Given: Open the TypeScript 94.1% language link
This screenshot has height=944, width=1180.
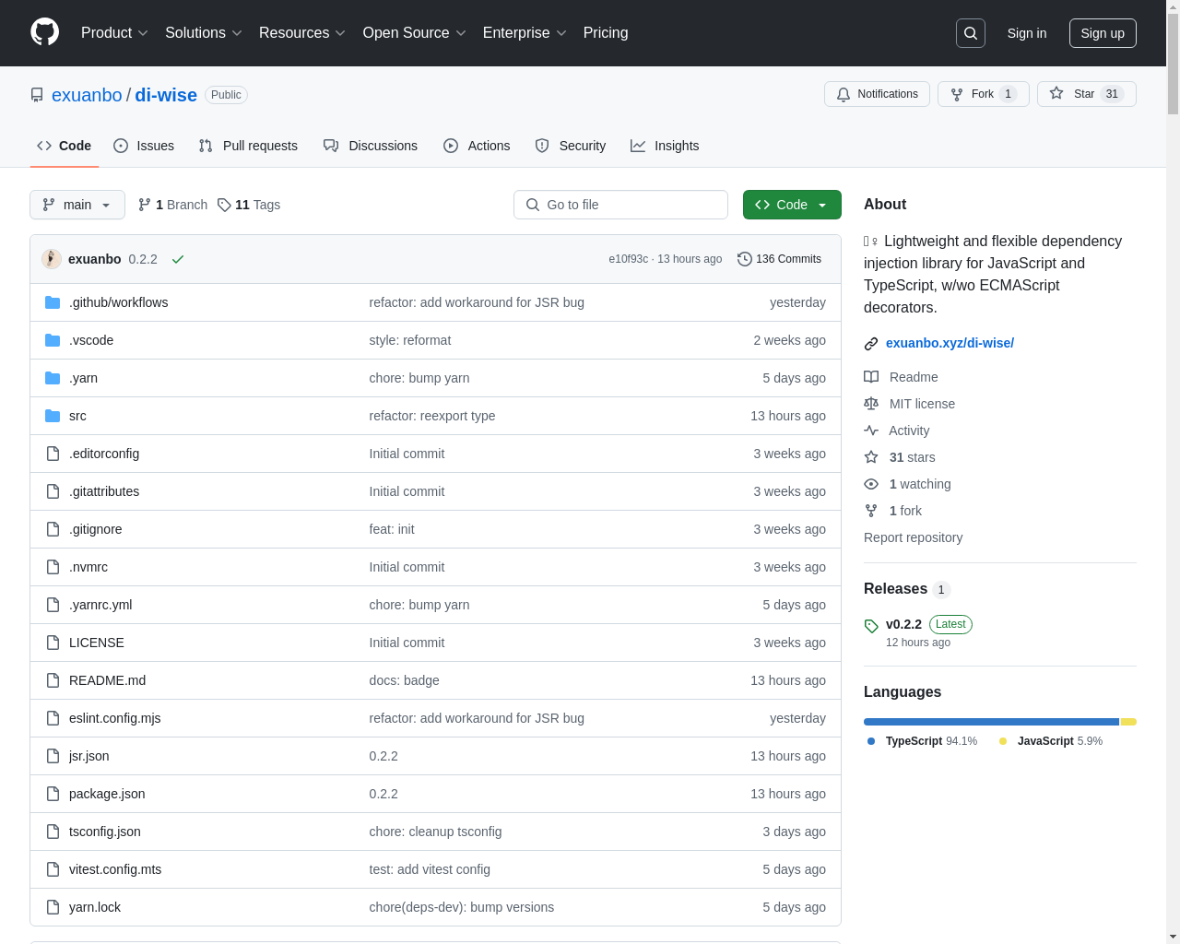Looking at the screenshot, I should [922, 741].
